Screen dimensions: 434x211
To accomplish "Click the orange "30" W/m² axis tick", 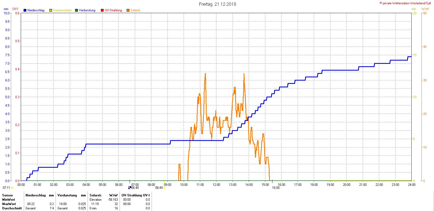I will pyautogui.click(x=425, y=80).
